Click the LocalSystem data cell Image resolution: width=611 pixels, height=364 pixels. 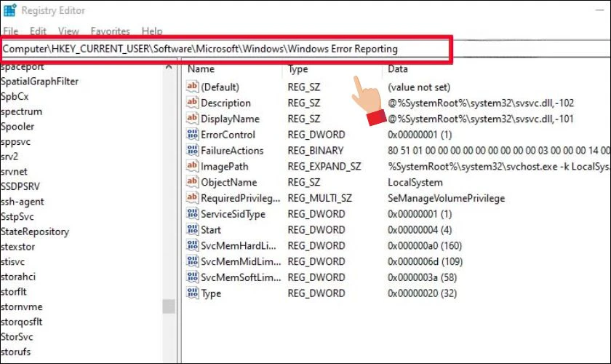(415, 183)
